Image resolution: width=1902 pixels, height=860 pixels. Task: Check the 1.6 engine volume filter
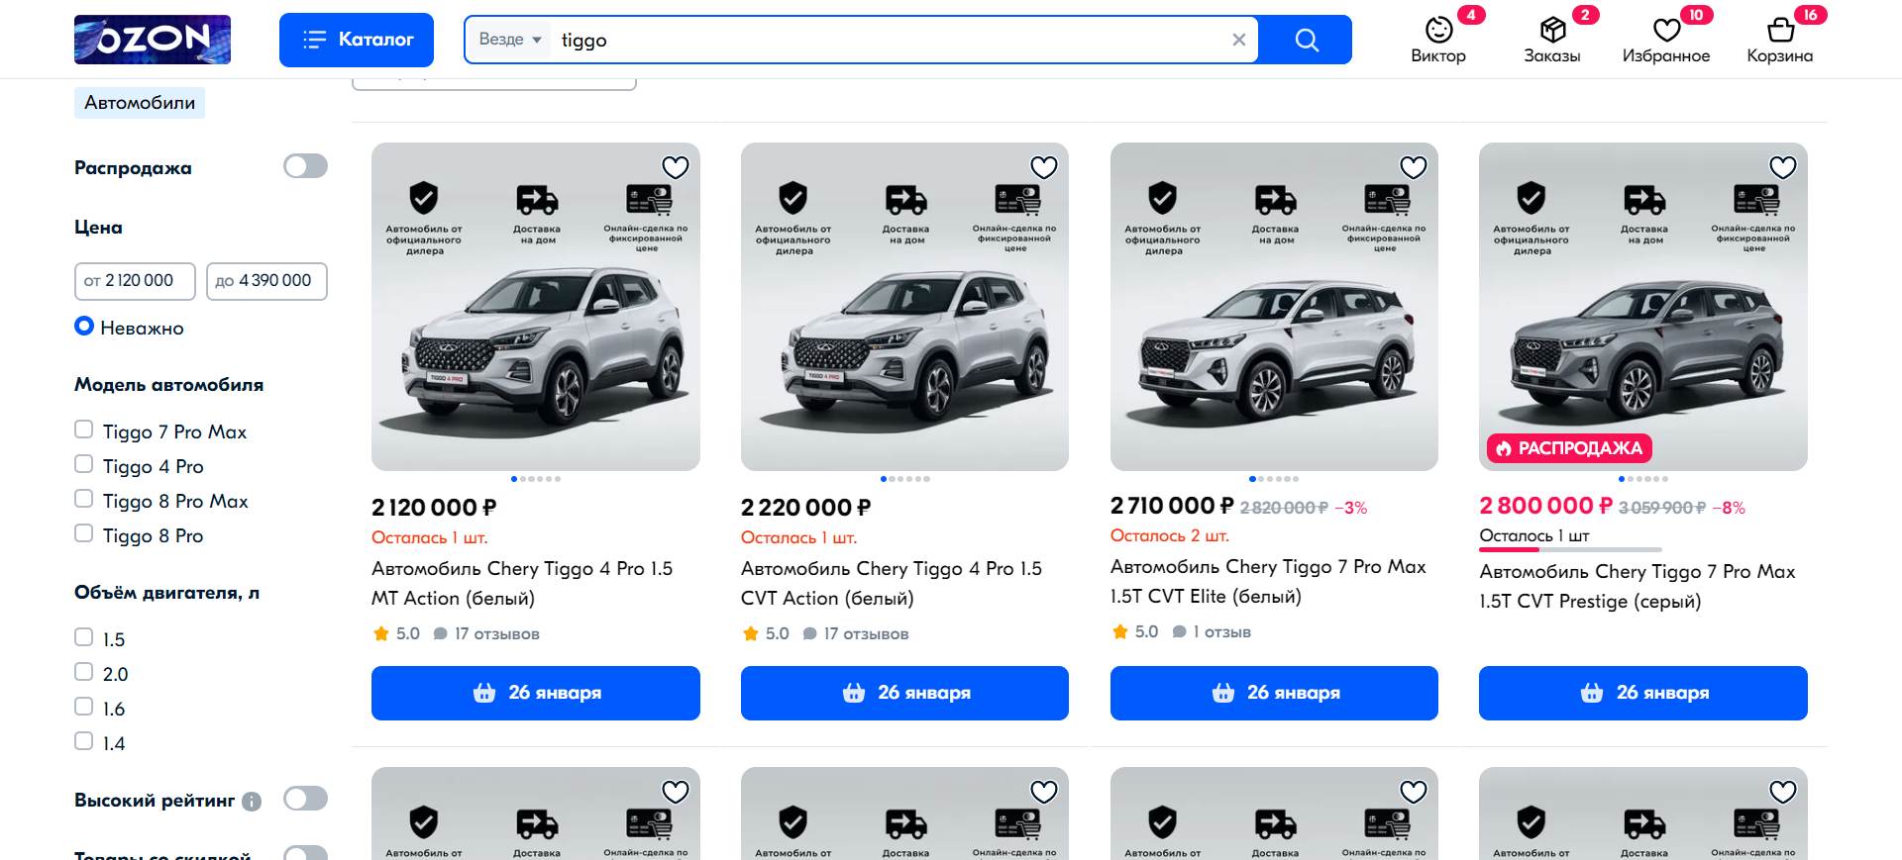point(84,708)
